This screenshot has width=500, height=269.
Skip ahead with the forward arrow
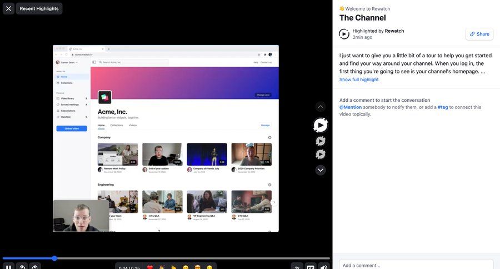click(35, 267)
